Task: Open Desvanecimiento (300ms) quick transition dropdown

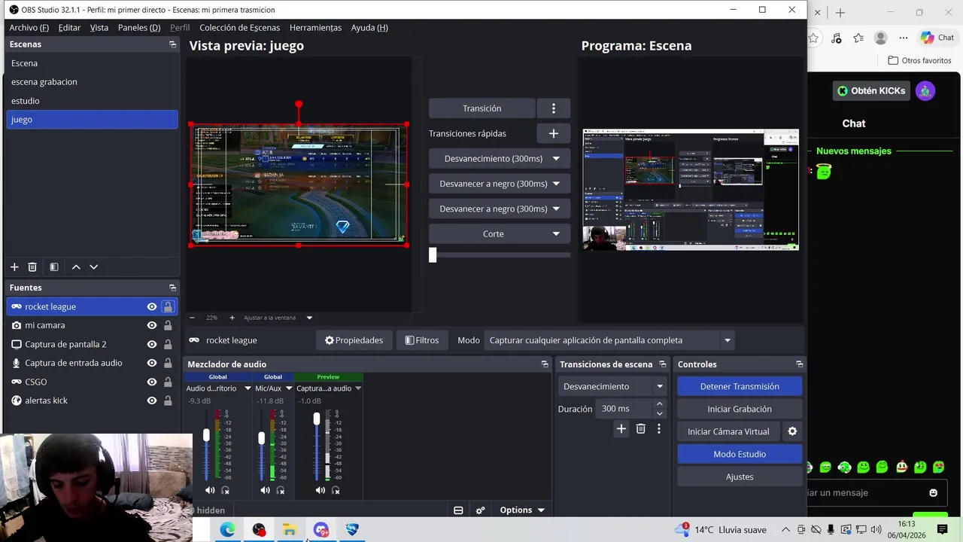Action: tap(556, 159)
